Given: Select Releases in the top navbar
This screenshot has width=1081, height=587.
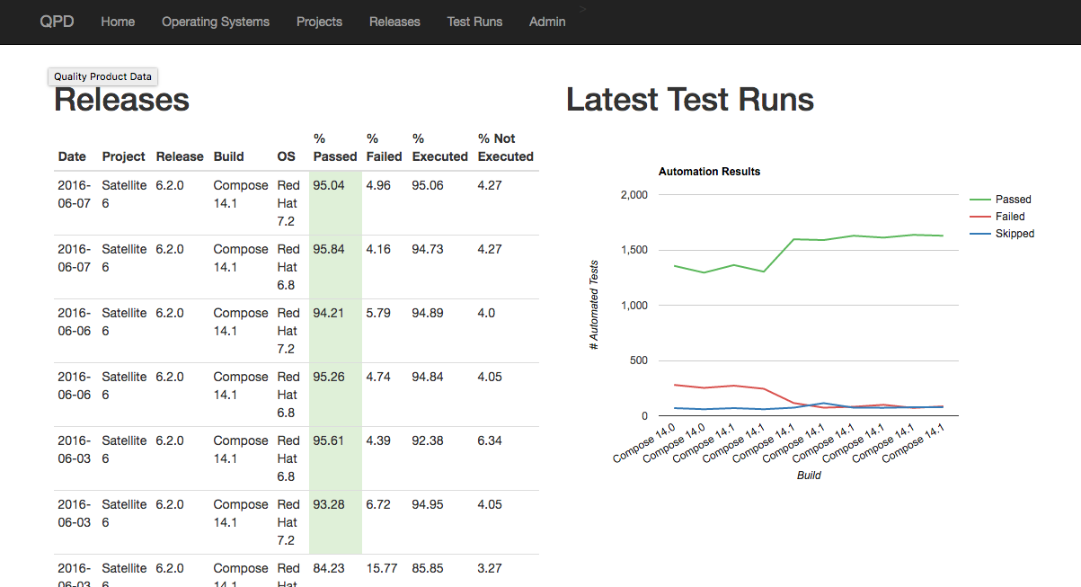Looking at the screenshot, I should pyautogui.click(x=394, y=22).
